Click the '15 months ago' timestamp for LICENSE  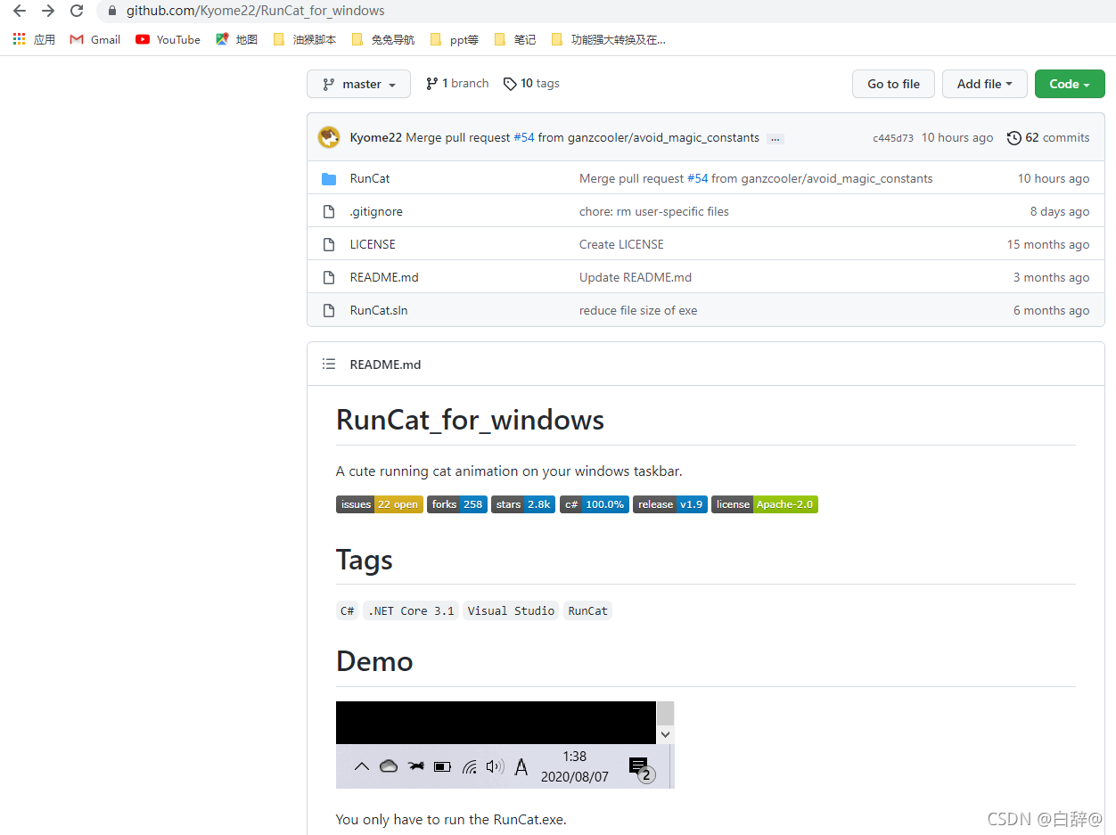(x=1048, y=244)
